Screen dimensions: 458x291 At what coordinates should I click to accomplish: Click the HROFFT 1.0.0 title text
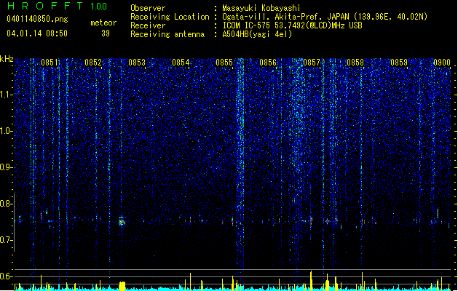pyautogui.click(x=58, y=6)
